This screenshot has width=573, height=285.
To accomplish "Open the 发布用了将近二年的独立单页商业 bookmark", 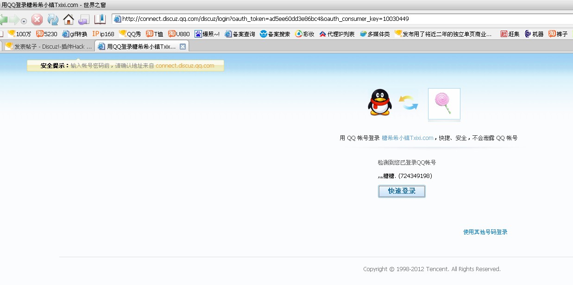I will click(443, 34).
